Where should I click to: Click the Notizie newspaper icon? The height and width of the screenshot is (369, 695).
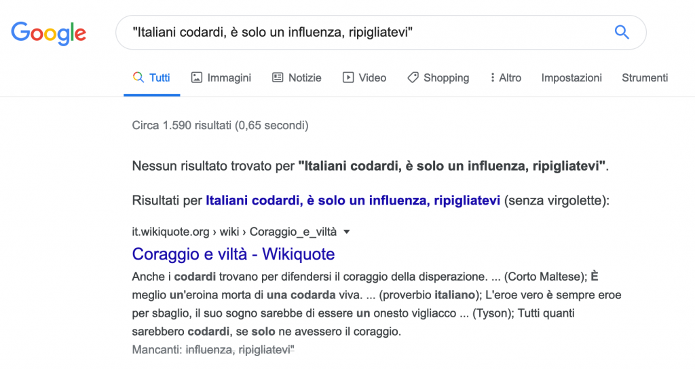(278, 77)
